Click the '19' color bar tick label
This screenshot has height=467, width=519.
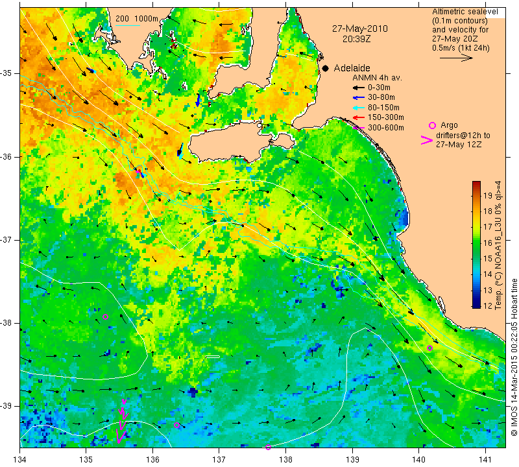(x=488, y=195)
